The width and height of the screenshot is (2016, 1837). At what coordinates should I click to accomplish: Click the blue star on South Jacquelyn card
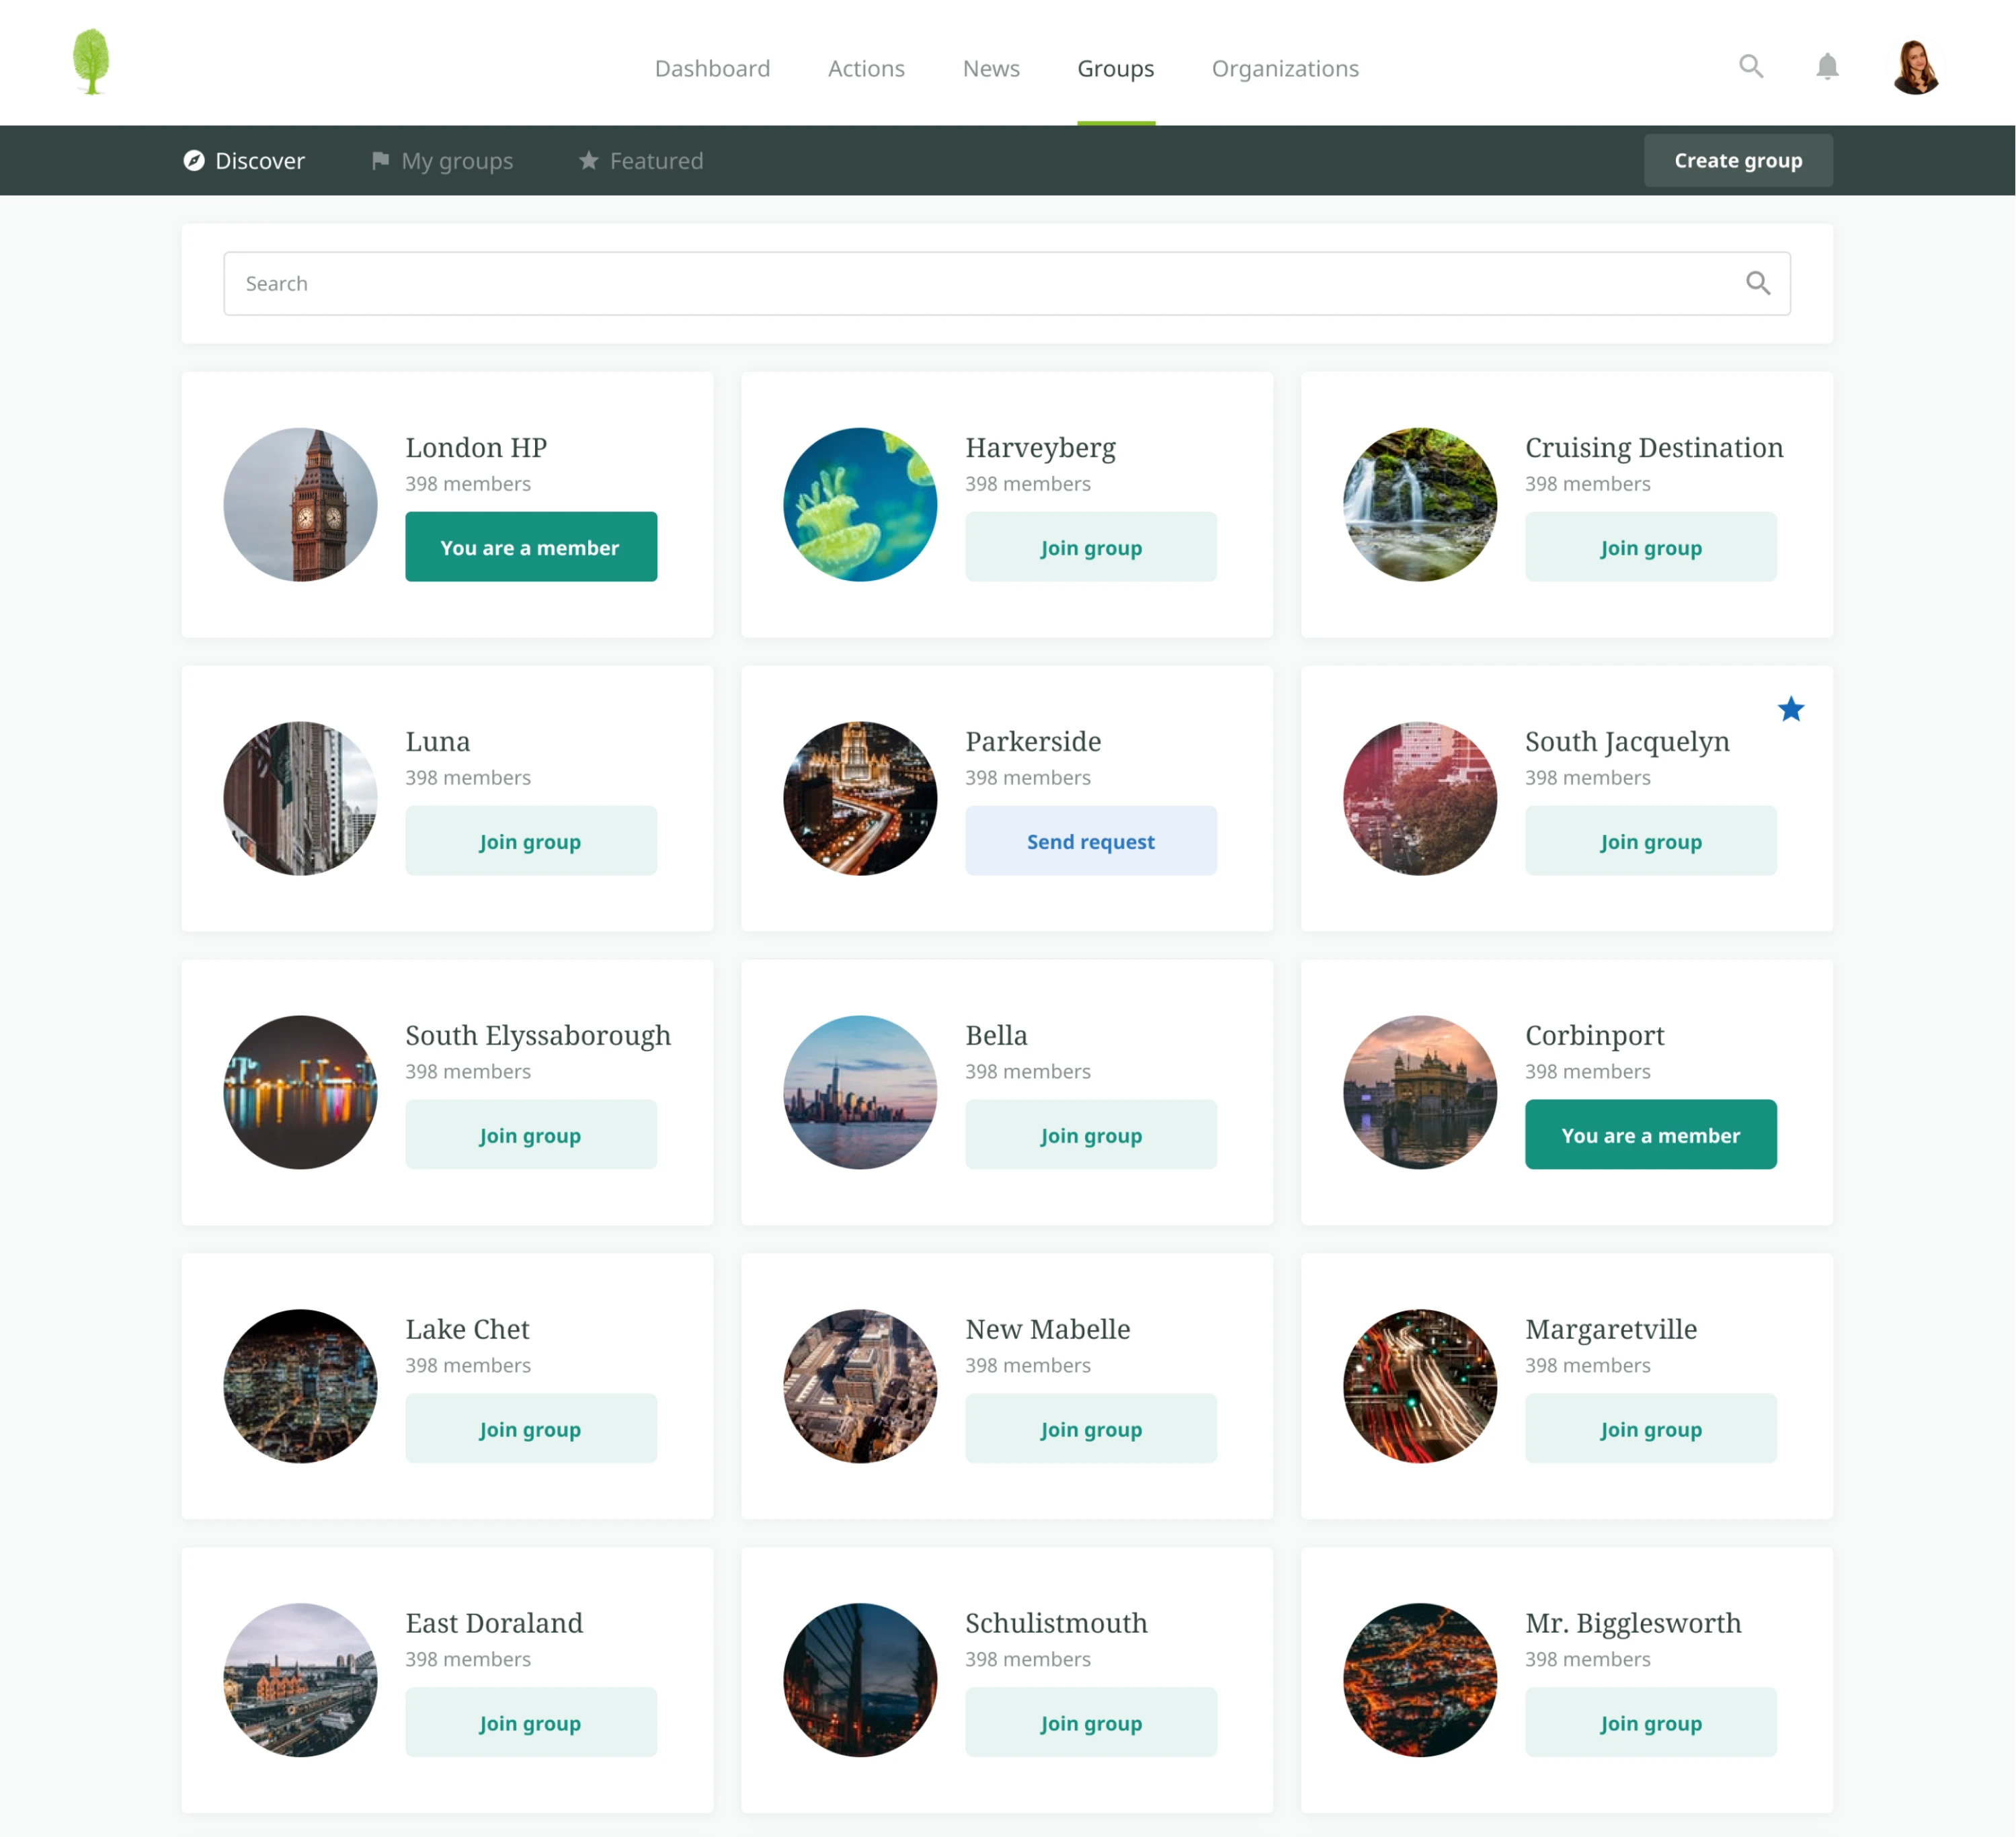point(1791,709)
